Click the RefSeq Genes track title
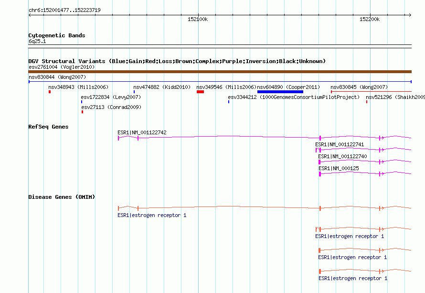 [x=48, y=127]
